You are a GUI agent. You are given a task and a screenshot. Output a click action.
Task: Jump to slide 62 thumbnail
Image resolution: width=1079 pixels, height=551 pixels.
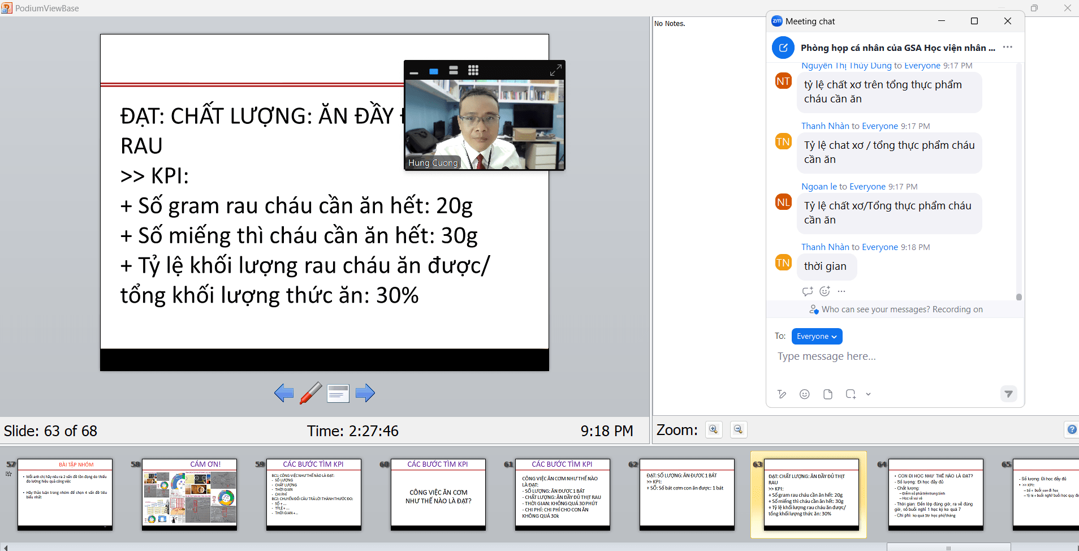tap(687, 494)
